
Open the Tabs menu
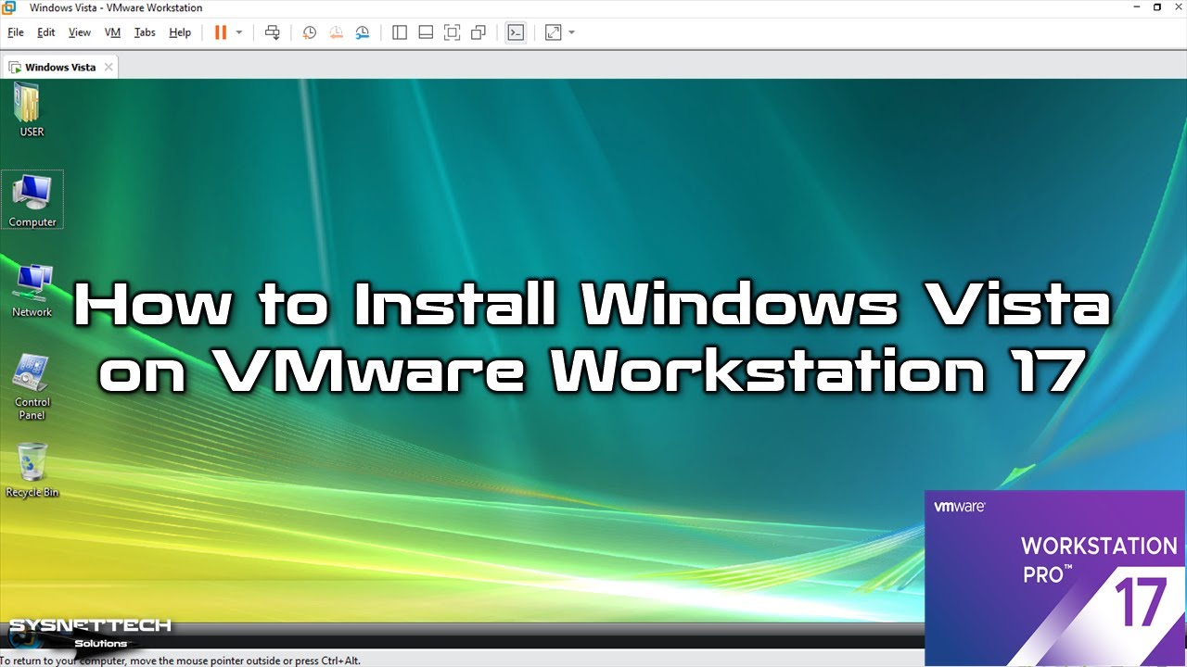(x=145, y=32)
